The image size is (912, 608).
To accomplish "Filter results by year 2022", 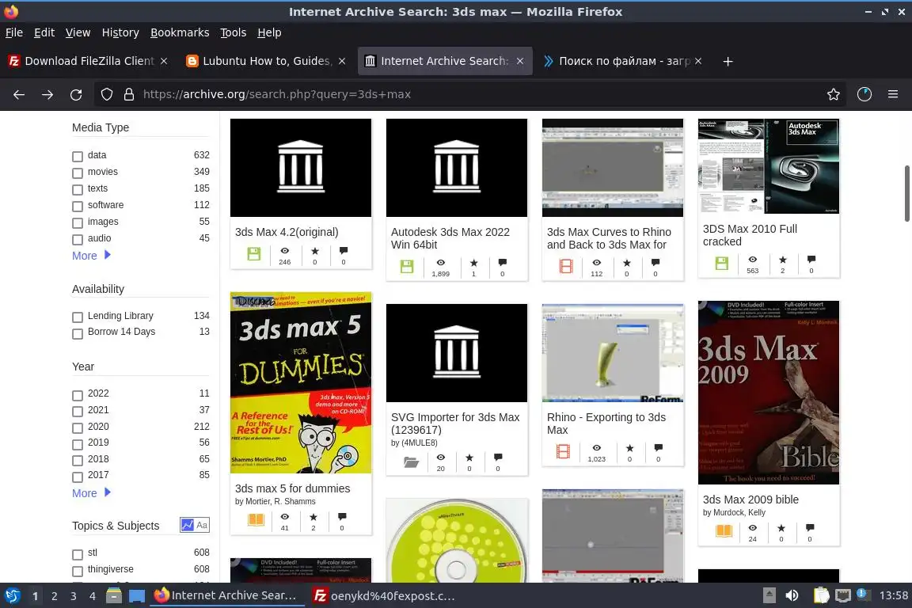I will pyautogui.click(x=78, y=395).
